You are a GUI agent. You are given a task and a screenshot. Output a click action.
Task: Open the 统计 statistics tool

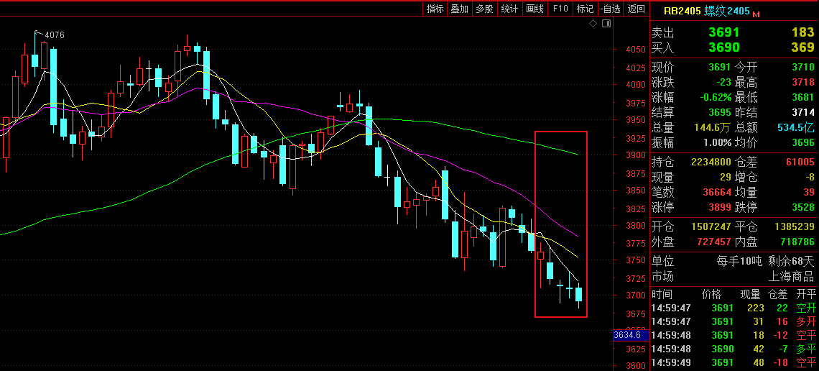click(x=509, y=9)
